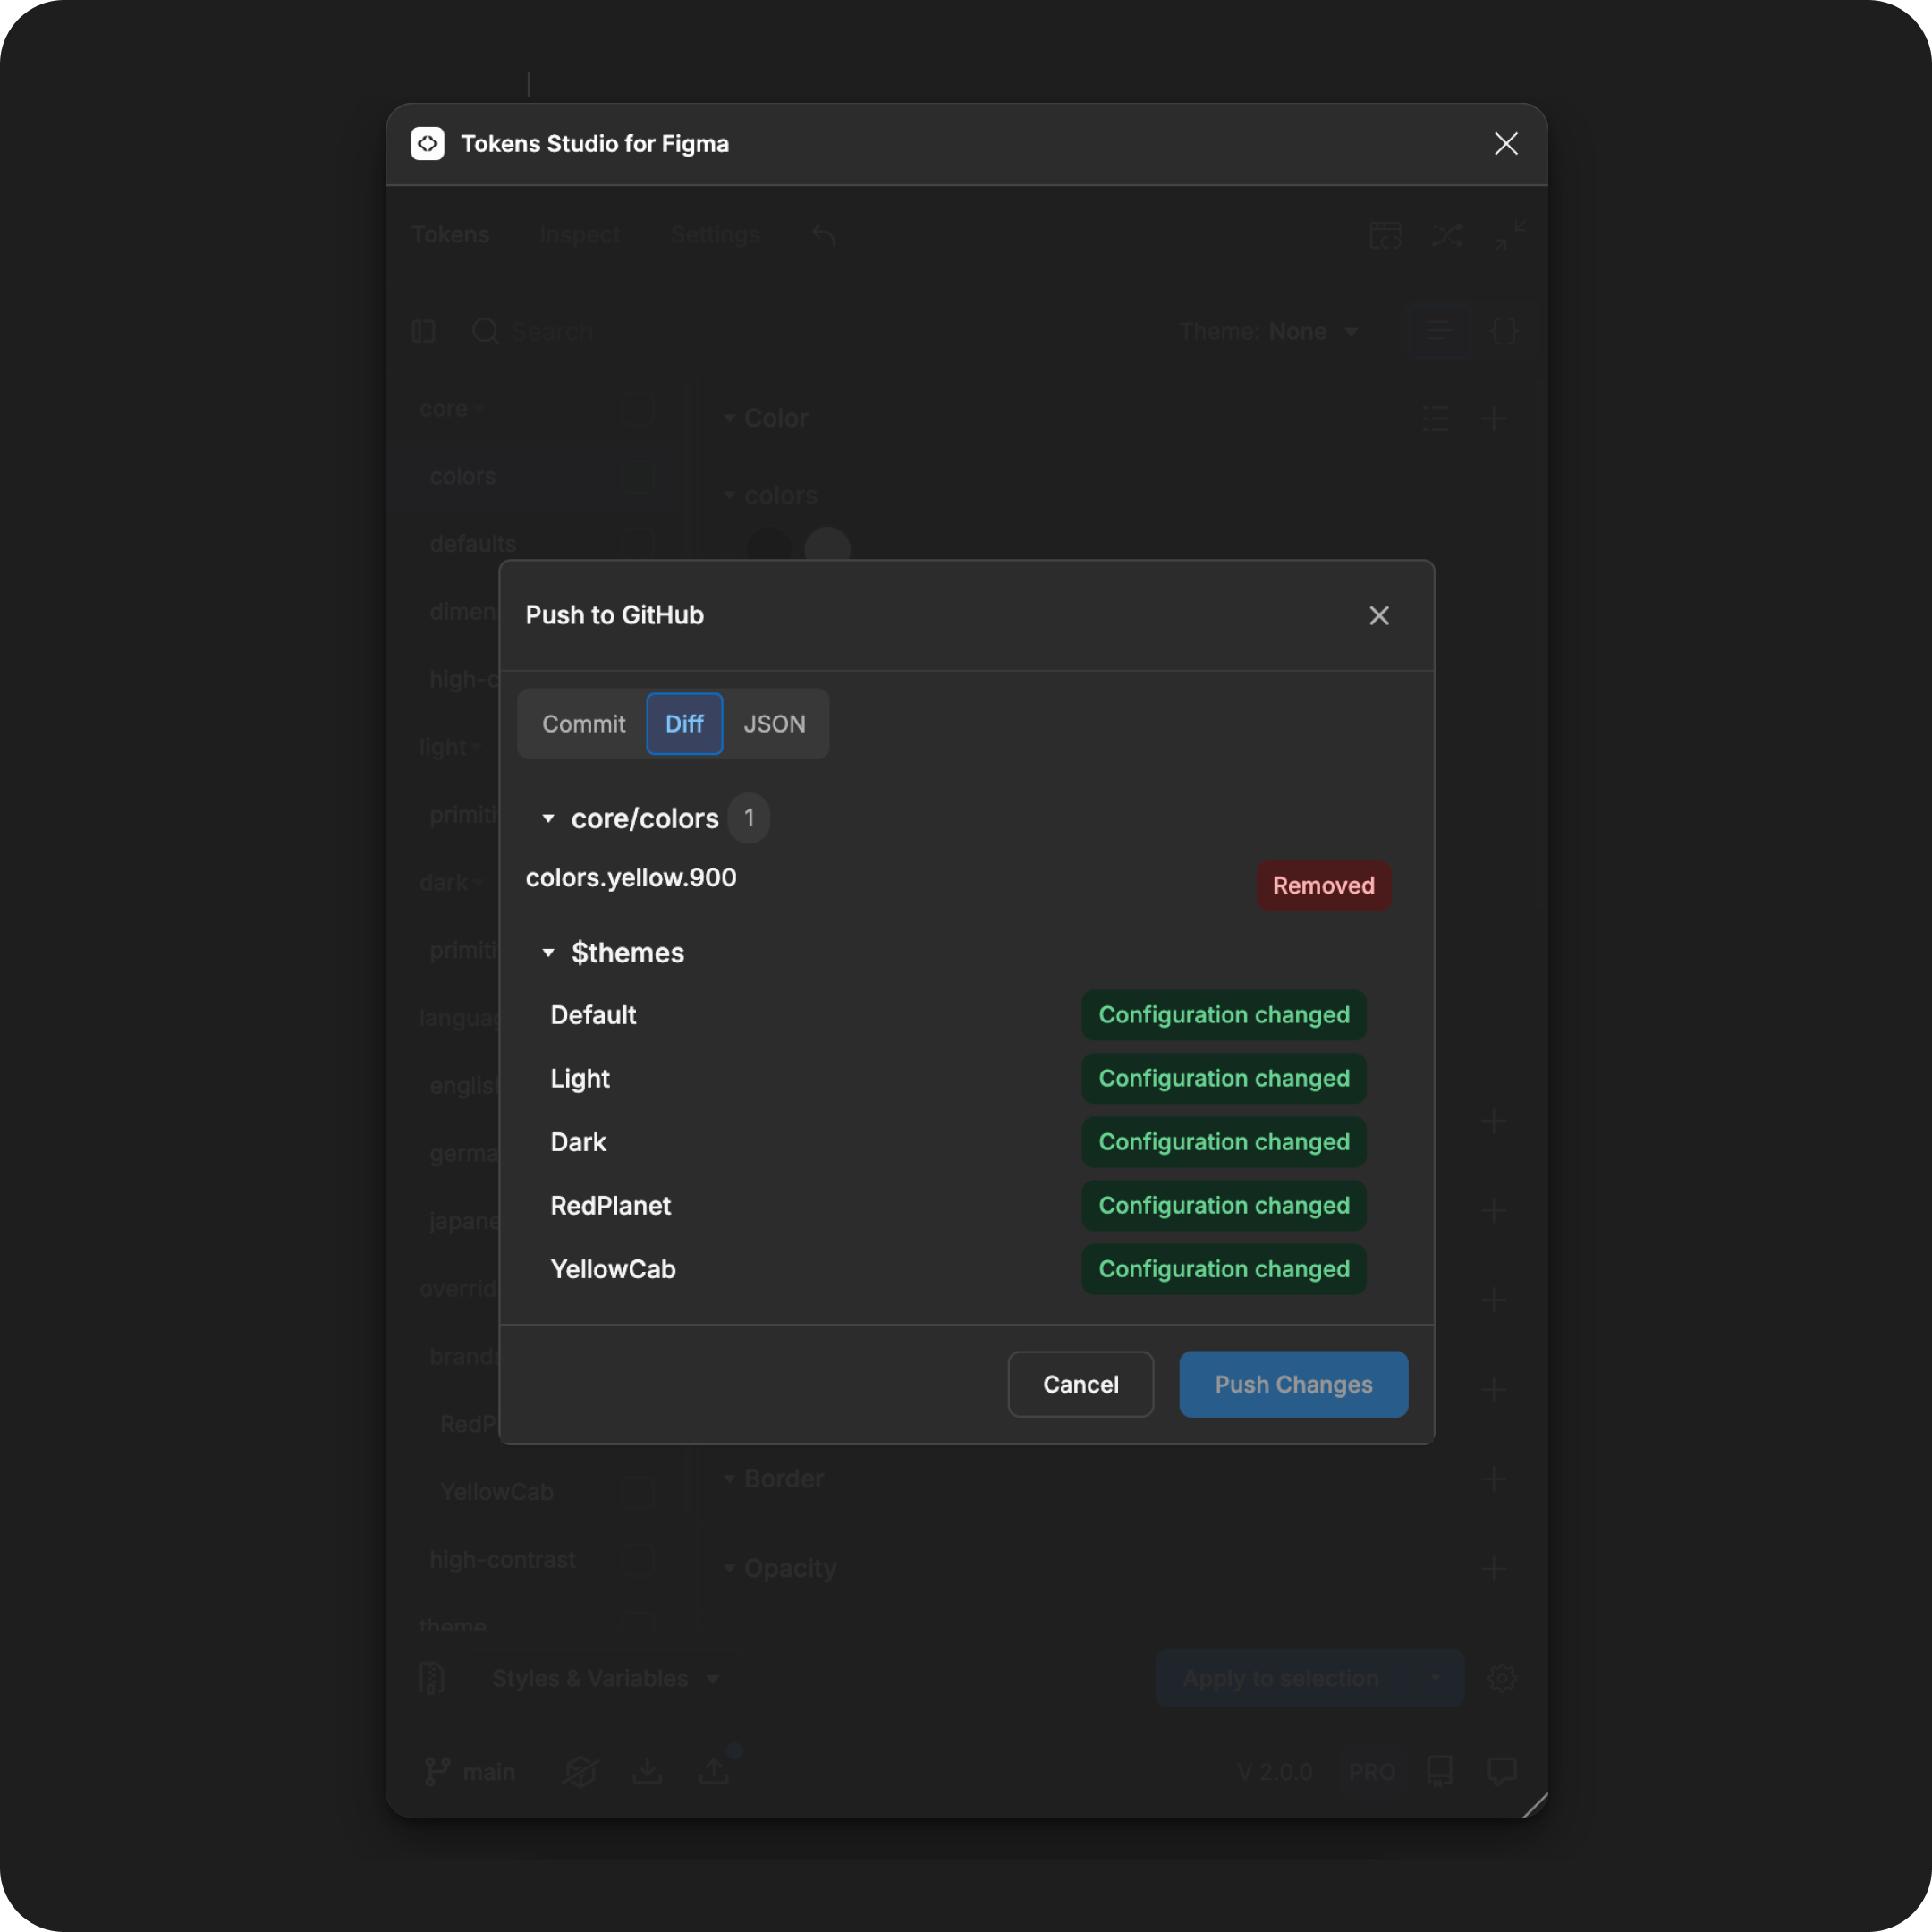Toggle the sidebar panel icon
Screen dimensions: 1932x1932
pos(423,331)
